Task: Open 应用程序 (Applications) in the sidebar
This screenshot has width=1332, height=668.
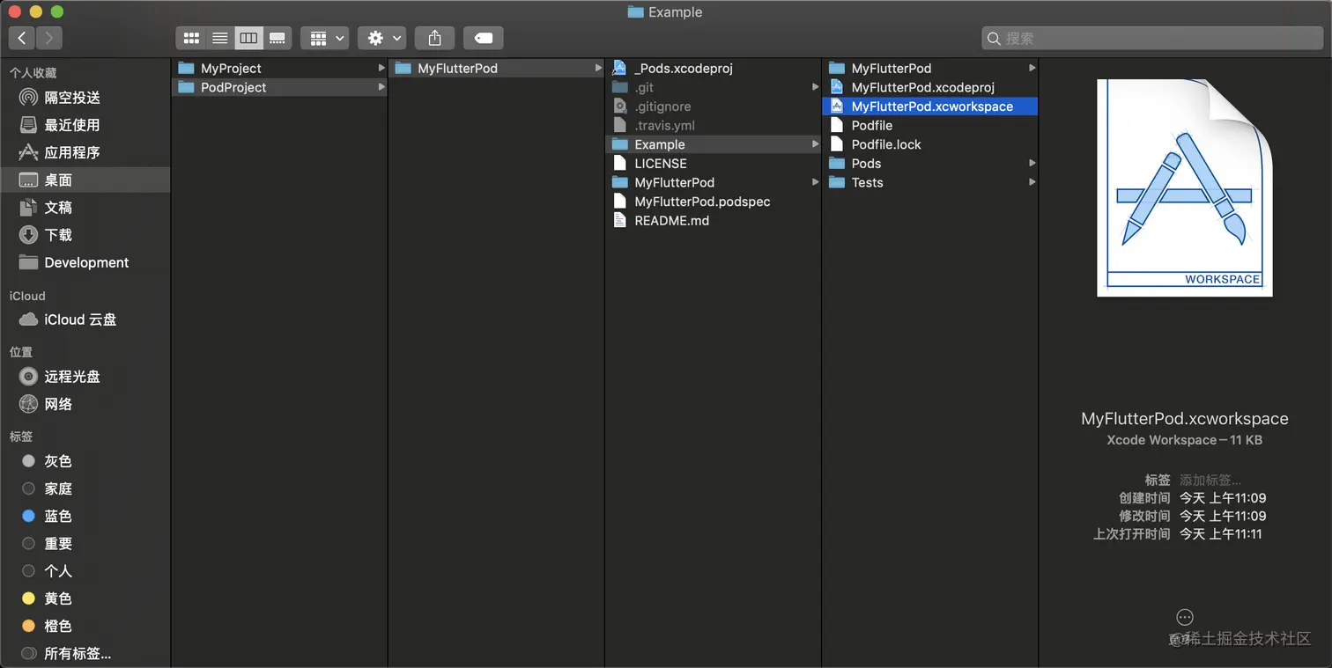Action: (x=85, y=152)
